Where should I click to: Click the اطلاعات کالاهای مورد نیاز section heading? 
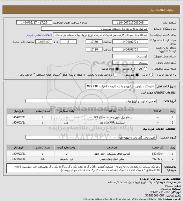[159, 92]
